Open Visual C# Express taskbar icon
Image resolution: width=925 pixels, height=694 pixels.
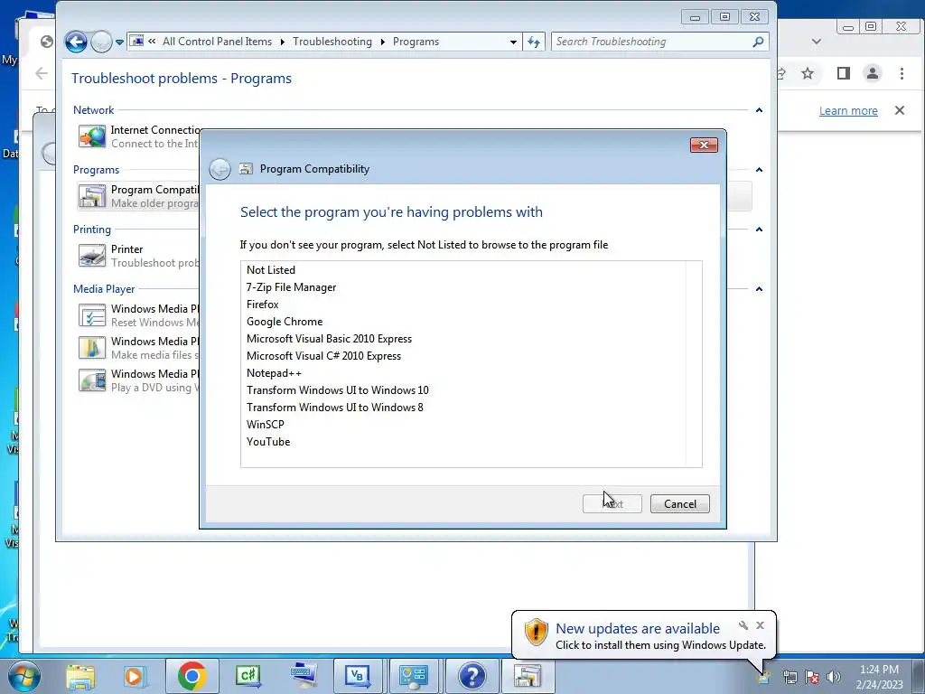click(x=248, y=676)
